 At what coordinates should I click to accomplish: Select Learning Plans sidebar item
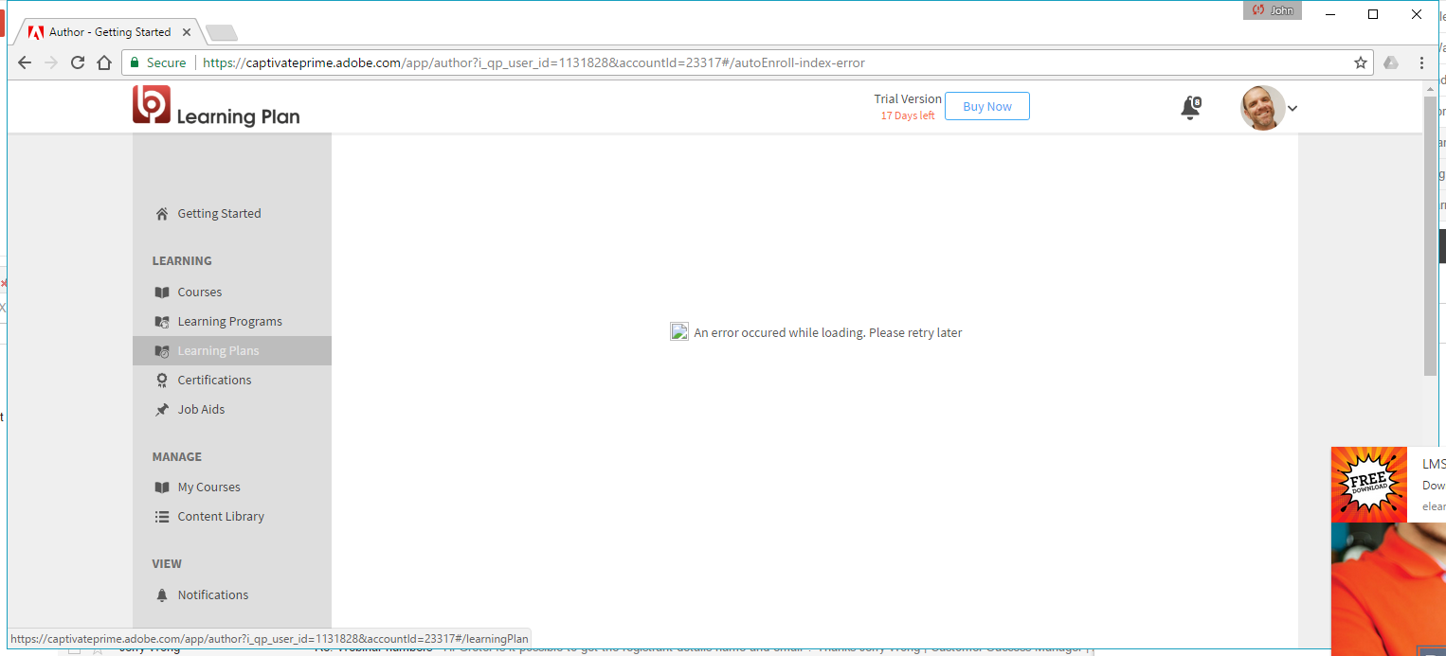point(218,351)
